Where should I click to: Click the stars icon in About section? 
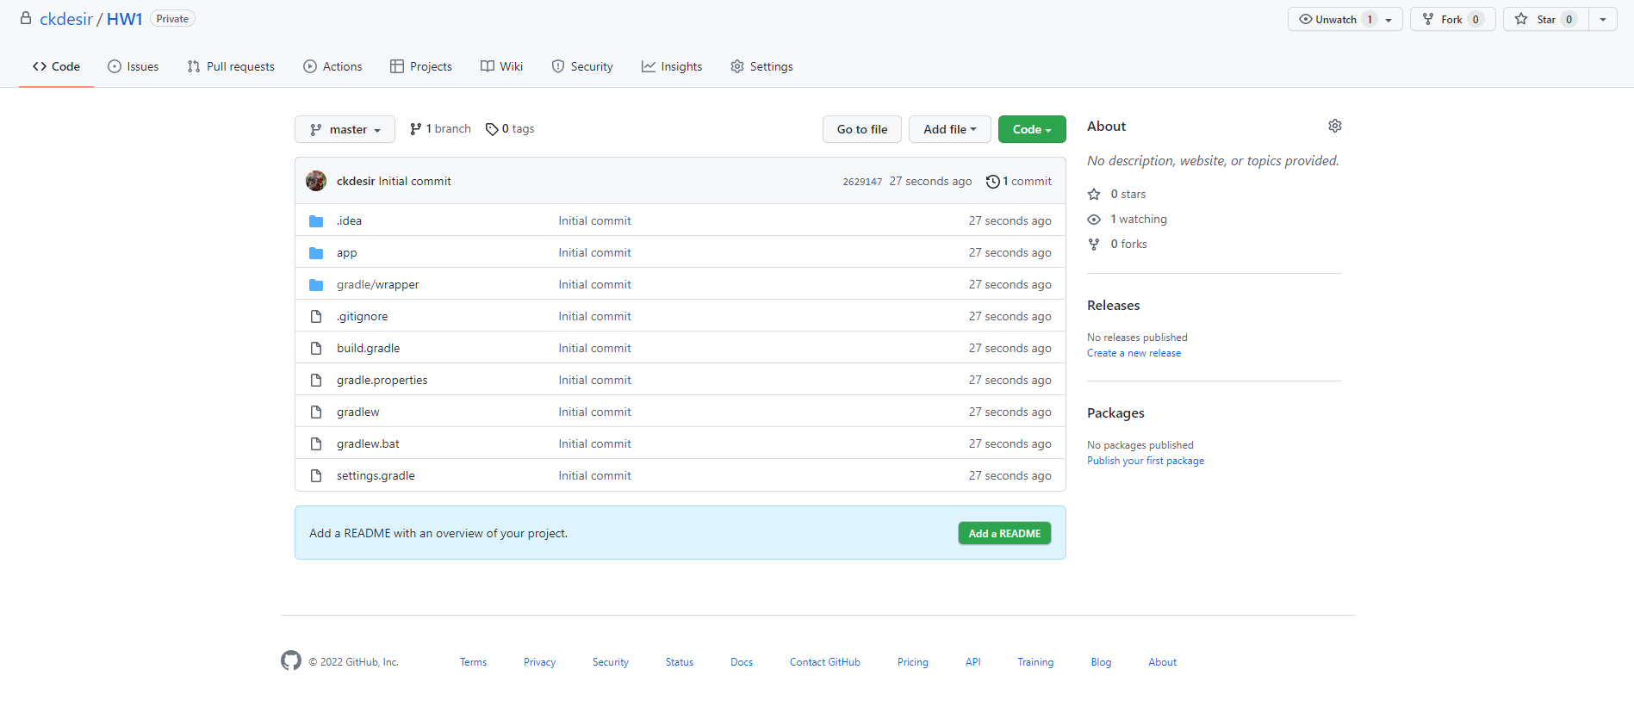(1094, 195)
